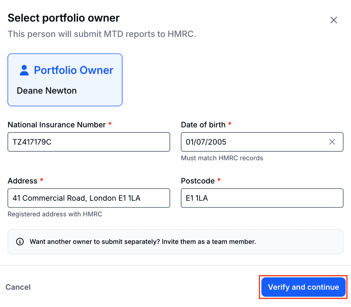Viewport: 351px width, 307px height.
Task: Click the info icon in the banner
Action: (20, 241)
